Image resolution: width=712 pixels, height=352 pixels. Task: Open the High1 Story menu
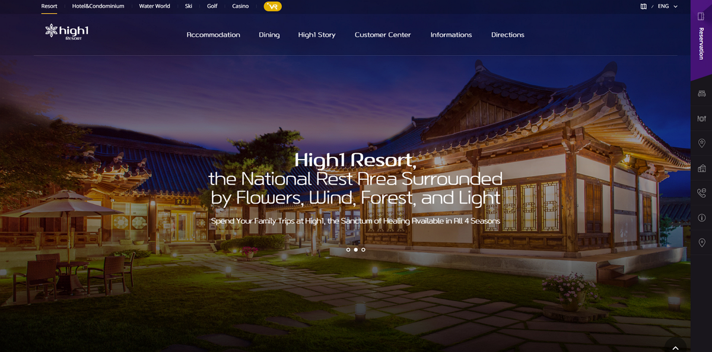tap(317, 35)
